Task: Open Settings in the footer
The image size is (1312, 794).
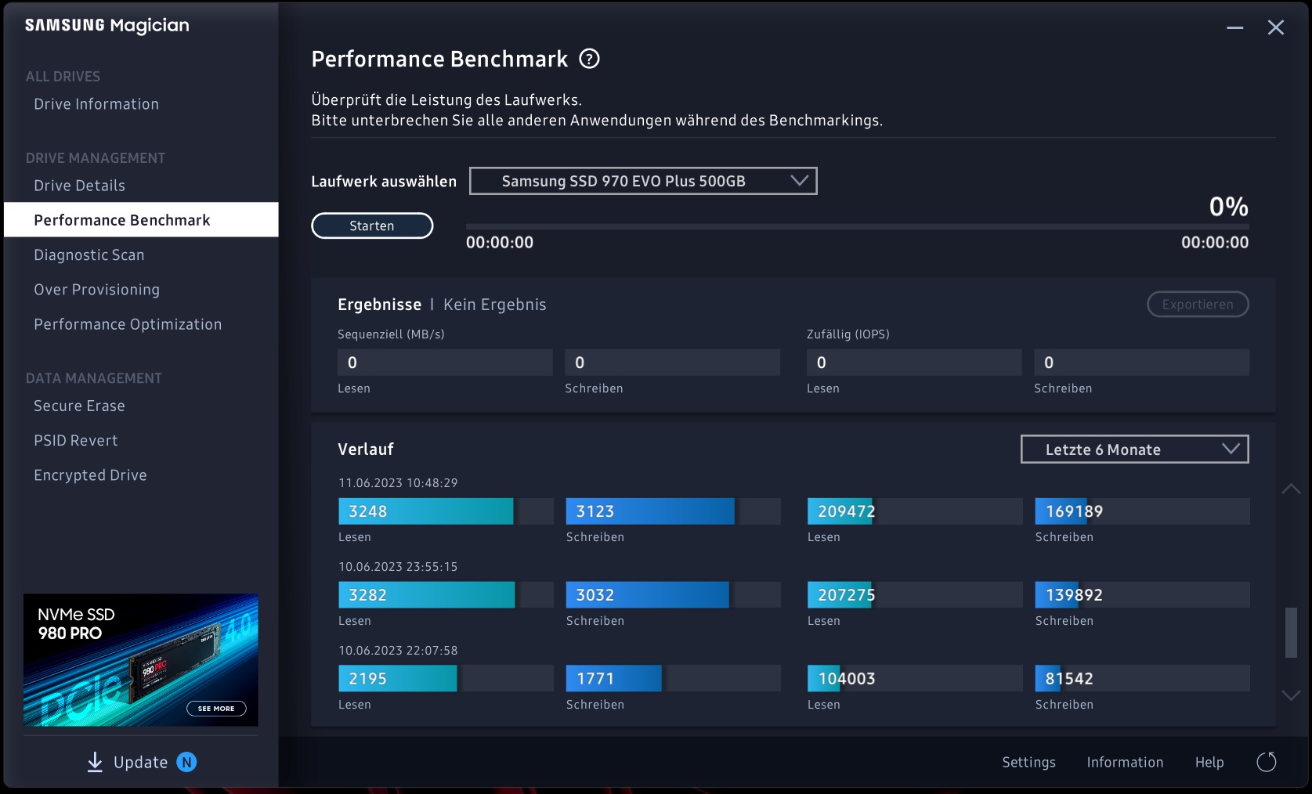Action: point(1029,762)
